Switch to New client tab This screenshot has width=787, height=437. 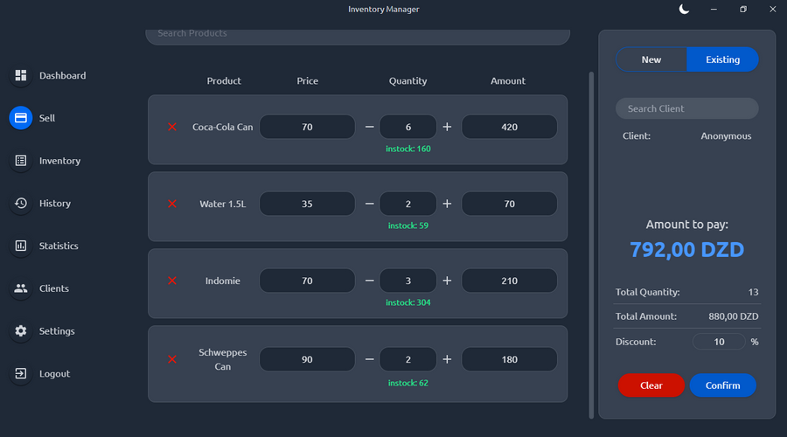(651, 59)
